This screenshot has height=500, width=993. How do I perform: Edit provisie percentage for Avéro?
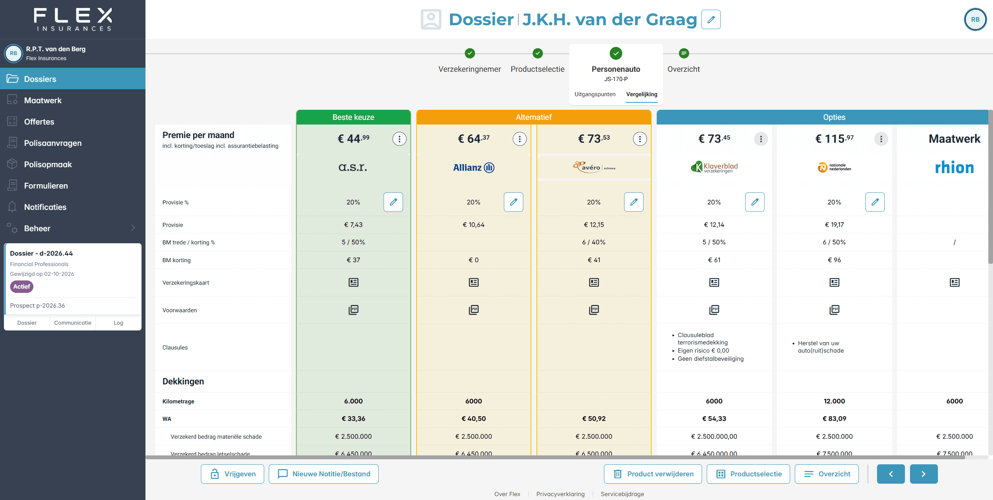[x=634, y=202]
